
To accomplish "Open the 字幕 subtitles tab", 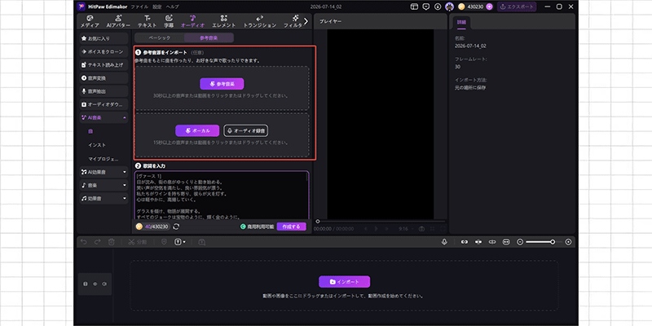I will coord(169,22).
